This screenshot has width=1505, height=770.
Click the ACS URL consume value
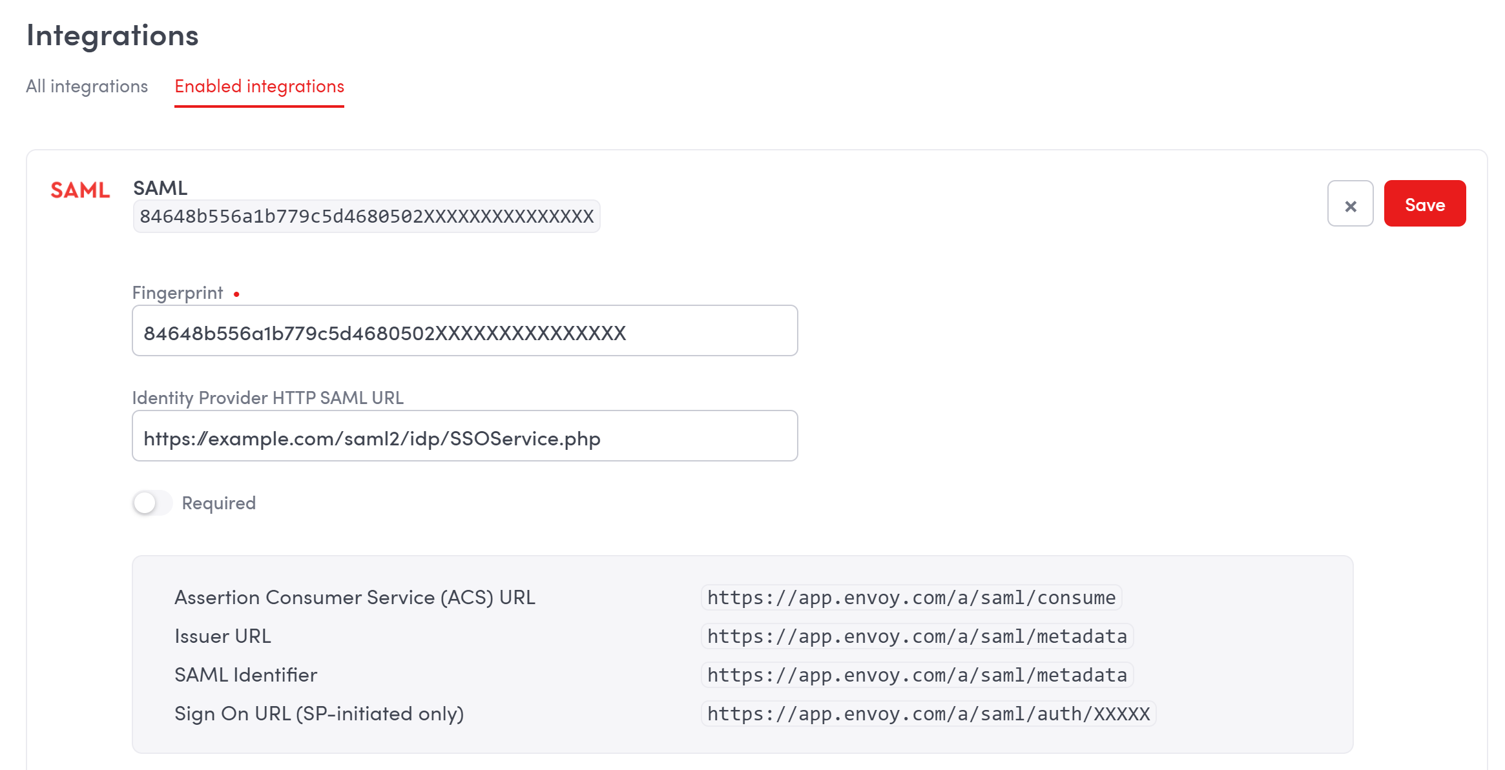point(911,598)
